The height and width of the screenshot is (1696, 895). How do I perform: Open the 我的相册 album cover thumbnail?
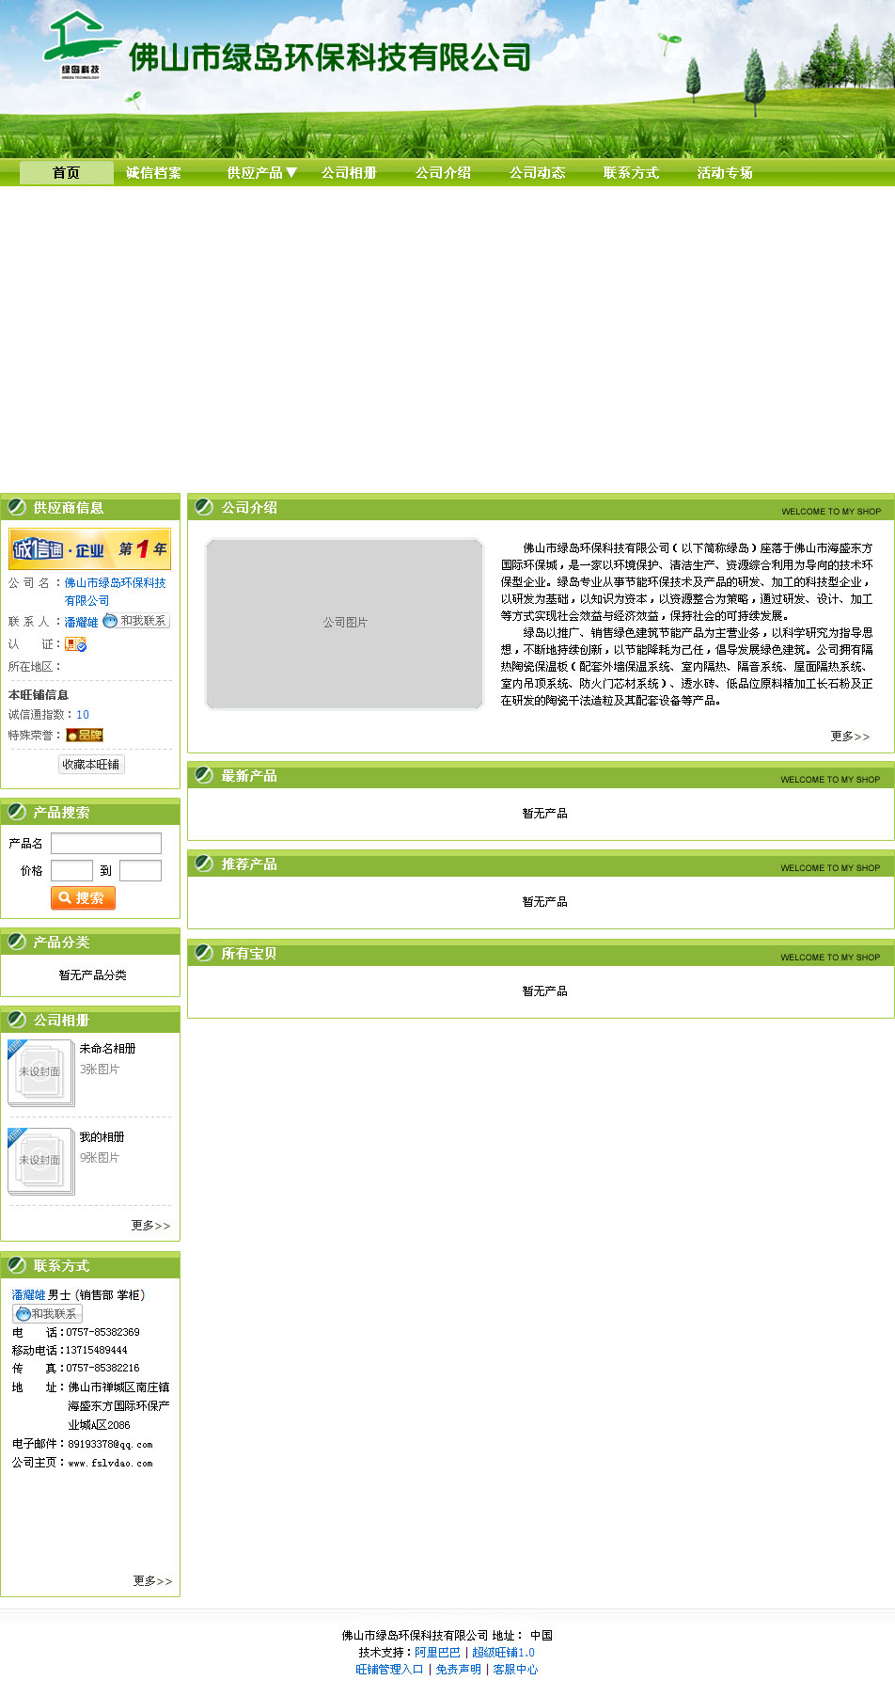coord(40,1161)
